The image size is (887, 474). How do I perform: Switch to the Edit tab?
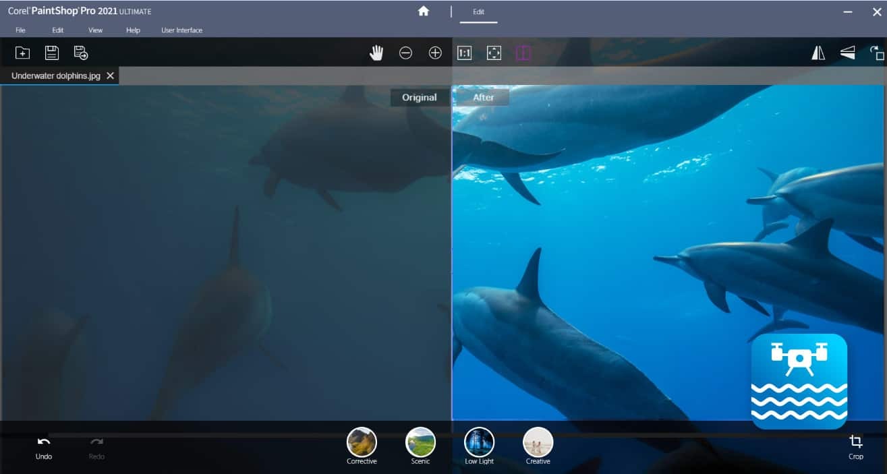(478, 12)
